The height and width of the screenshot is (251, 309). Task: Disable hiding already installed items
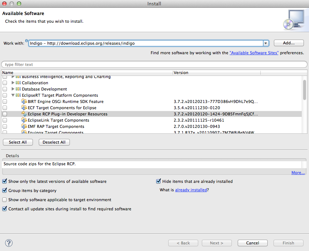pyautogui.click(x=158, y=181)
